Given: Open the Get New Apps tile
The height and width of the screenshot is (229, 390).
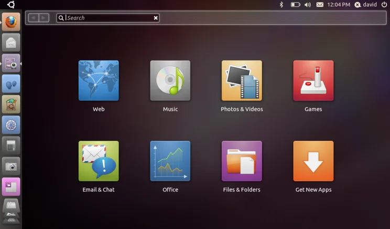Looking at the screenshot, I should click(313, 161).
